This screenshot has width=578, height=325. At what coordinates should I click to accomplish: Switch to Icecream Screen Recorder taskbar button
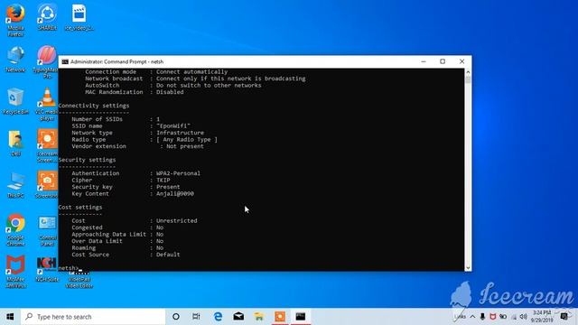pyautogui.click(x=280, y=317)
